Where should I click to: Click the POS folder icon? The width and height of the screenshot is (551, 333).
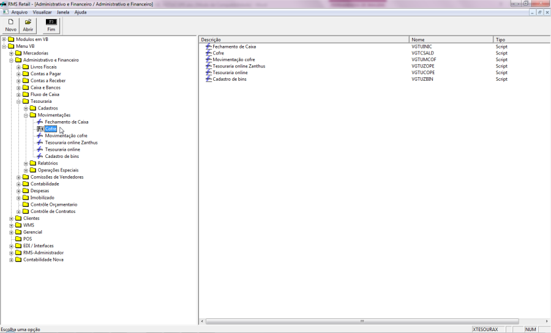(x=18, y=239)
